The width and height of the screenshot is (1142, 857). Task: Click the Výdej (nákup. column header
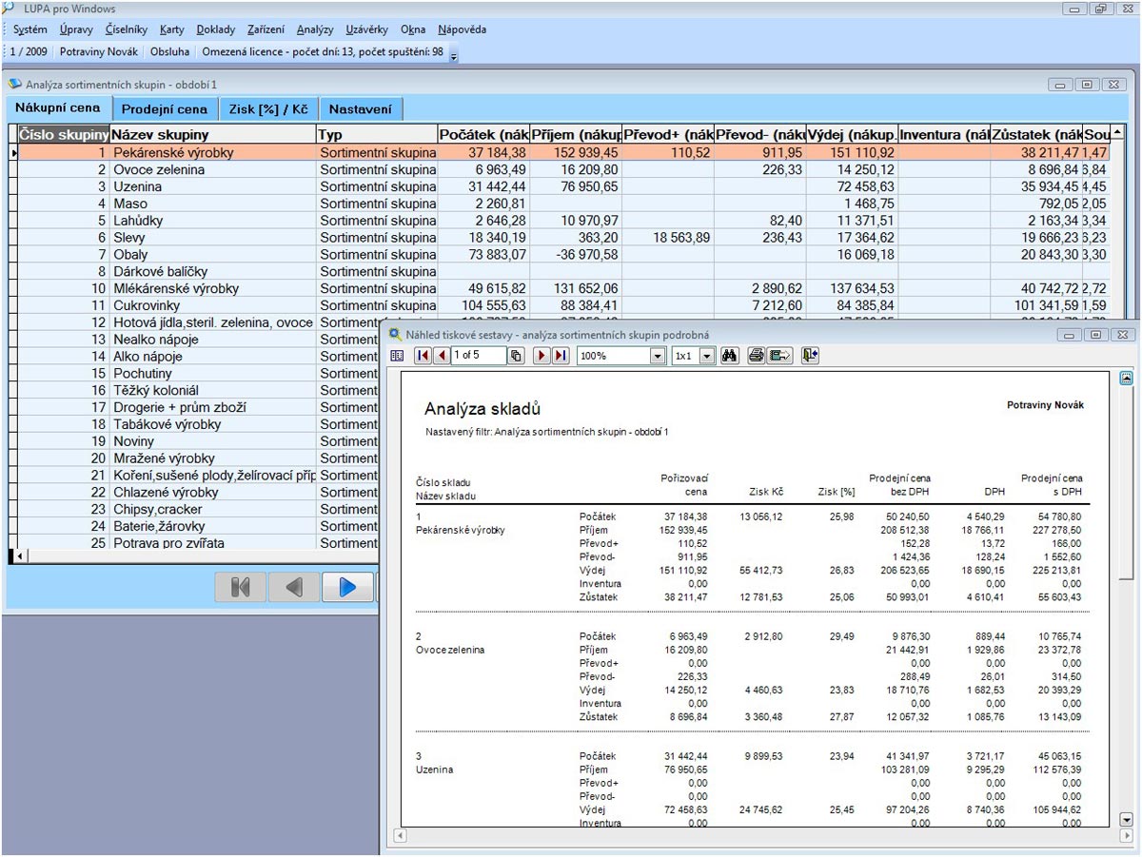click(x=852, y=134)
